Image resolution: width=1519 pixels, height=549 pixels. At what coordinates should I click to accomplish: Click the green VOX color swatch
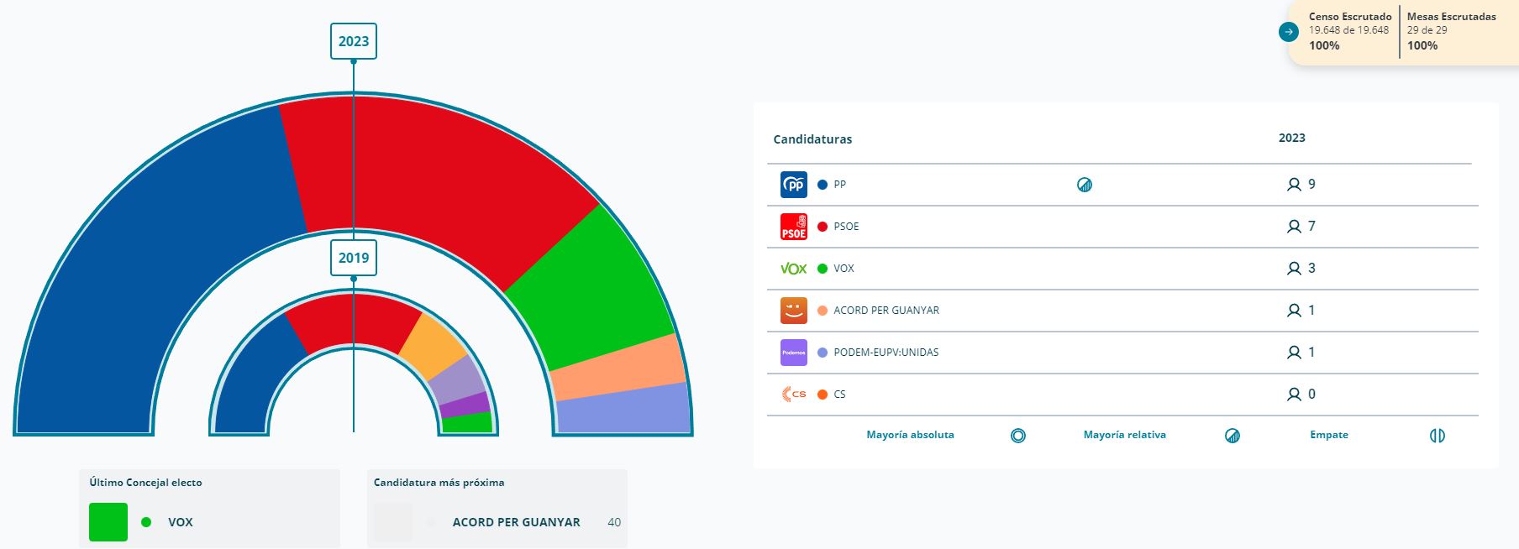(x=108, y=522)
